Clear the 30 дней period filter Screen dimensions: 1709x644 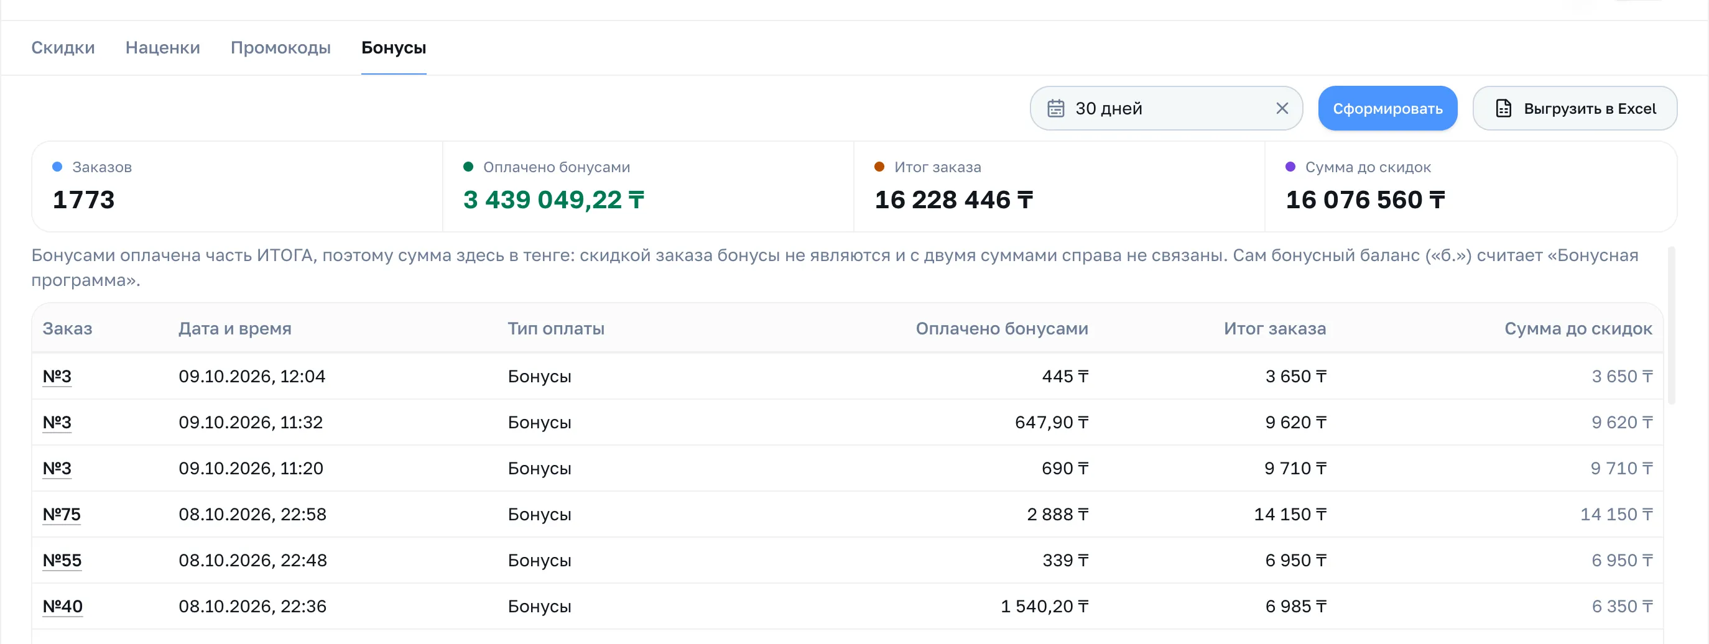pyautogui.click(x=1282, y=108)
